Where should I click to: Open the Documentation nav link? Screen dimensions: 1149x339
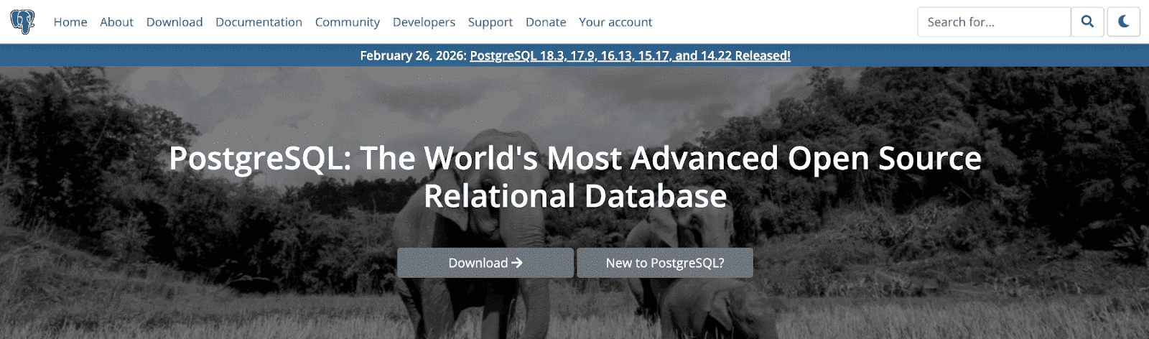pyautogui.click(x=259, y=22)
